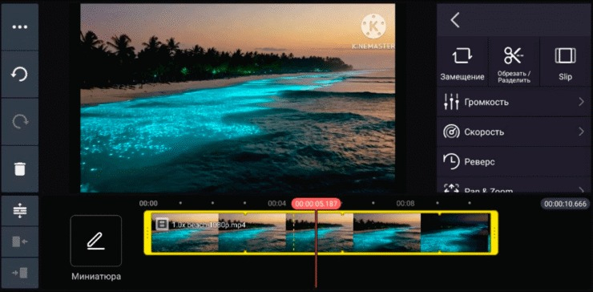
Task: Open the Миниатюра thumbnail editor button
Action: (96, 241)
